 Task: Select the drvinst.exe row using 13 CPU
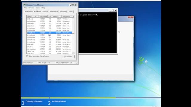click(x=49, y=30)
